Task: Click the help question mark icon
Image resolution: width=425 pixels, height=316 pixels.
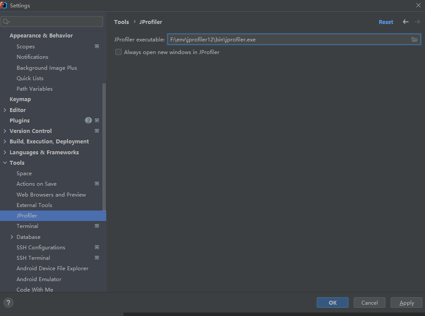Action: 8,303
